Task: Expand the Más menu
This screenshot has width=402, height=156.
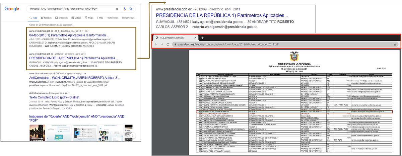Action: pyautogui.click(x=100, y=17)
